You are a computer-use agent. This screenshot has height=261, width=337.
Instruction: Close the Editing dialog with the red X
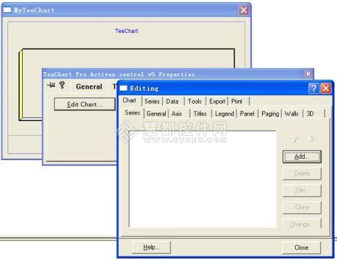pyautogui.click(x=325, y=88)
